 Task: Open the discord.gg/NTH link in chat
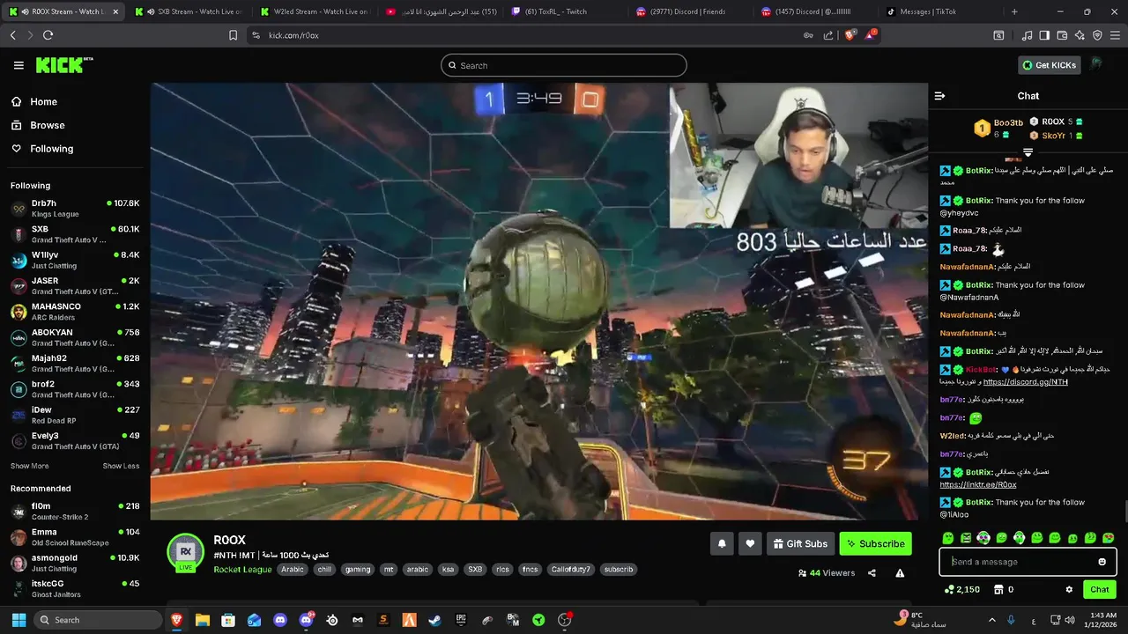1026,381
